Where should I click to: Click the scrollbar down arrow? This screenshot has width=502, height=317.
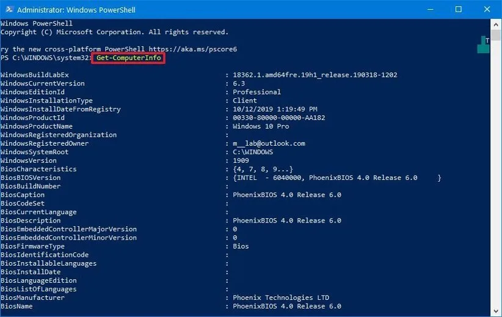[x=497, y=312]
